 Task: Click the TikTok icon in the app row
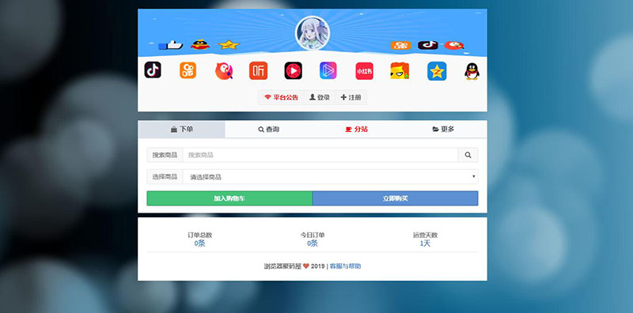pyautogui.click(x=153, y=70)
